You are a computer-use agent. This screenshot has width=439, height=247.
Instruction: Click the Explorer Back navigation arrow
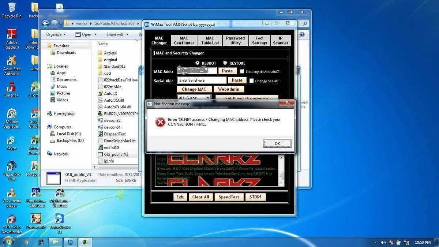click(x=46, y=24)
